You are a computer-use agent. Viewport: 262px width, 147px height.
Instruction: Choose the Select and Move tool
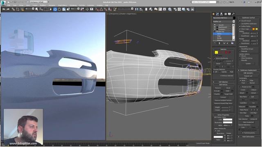coord(55,9)
